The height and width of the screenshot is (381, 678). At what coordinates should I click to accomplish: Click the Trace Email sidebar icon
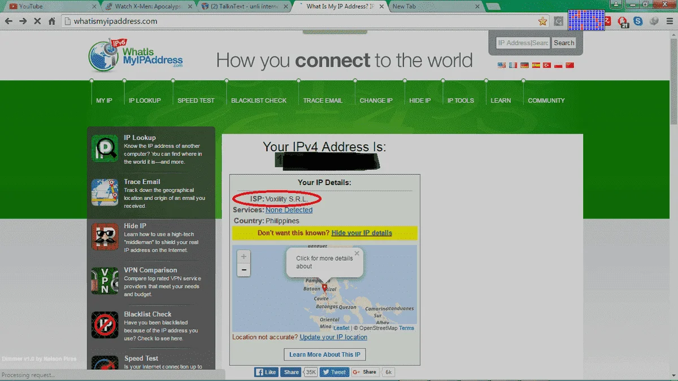(x=105, y=192)
